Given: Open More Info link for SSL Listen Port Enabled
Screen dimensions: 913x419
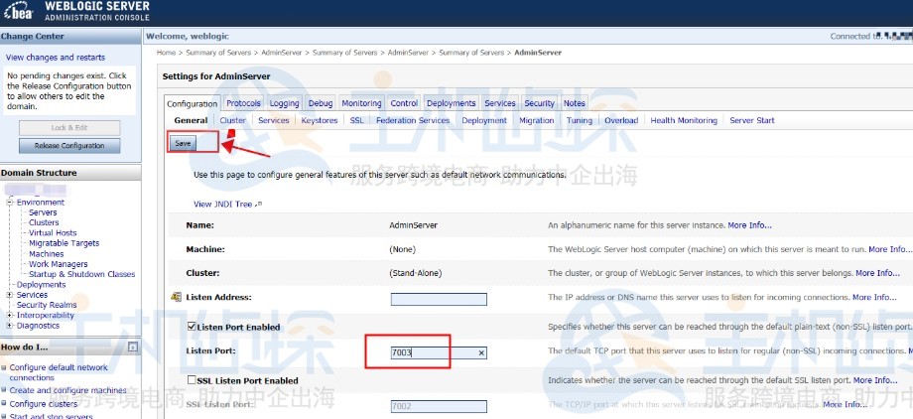Looking at the screenshot, I should pos(875,380).
